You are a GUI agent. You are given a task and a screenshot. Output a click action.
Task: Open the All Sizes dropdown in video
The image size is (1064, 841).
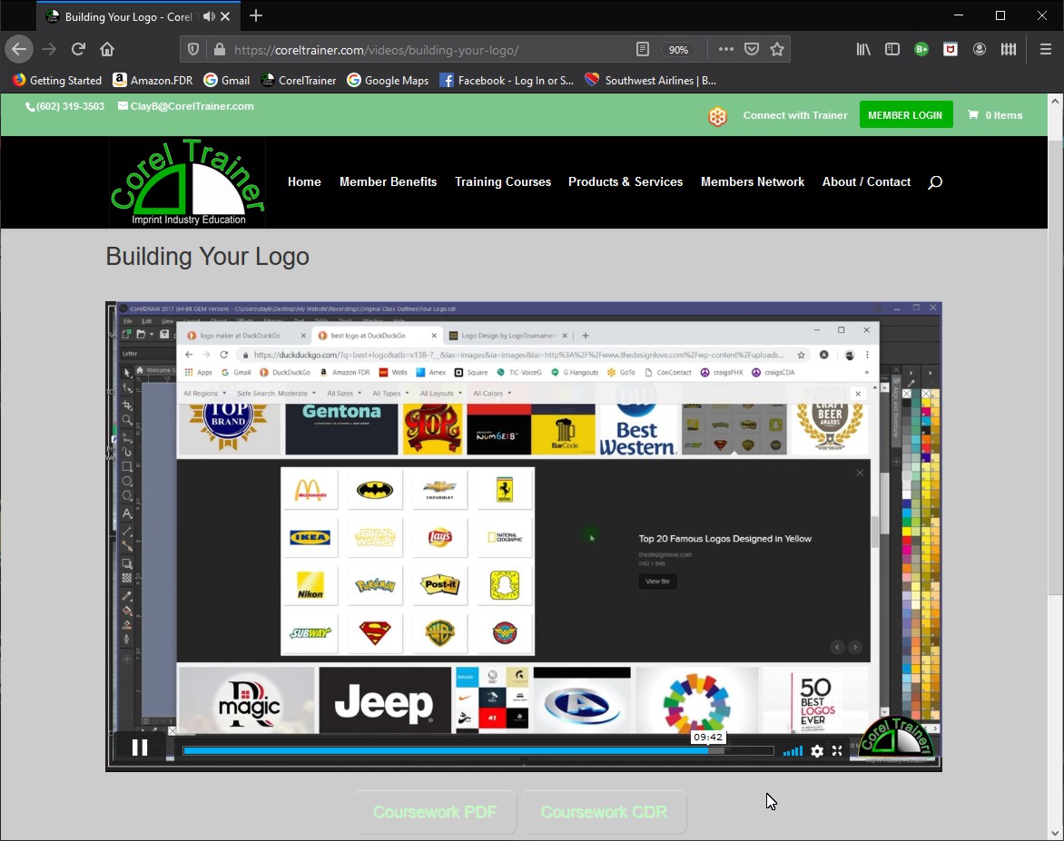pos(344,394)
